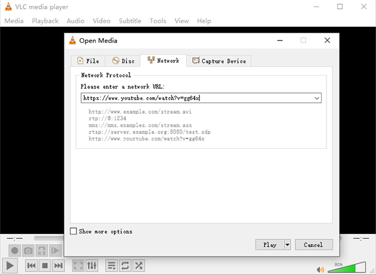Click the remaining time label
Screen dimensions: 376x275
pos(361,239)
